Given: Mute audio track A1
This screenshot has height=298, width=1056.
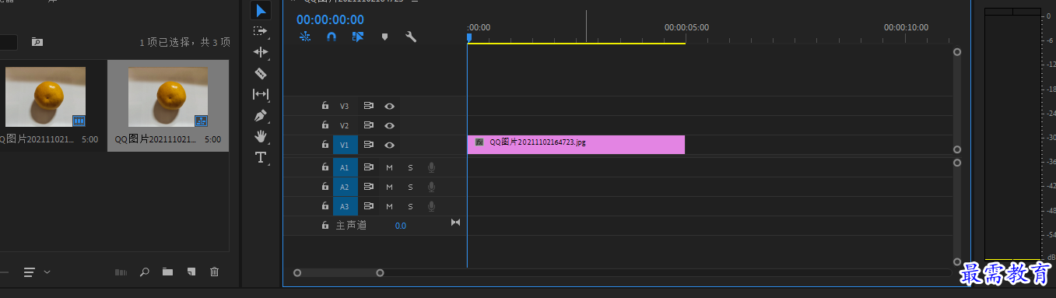Looking at the screenshot, I should click(x=389, y=167).
